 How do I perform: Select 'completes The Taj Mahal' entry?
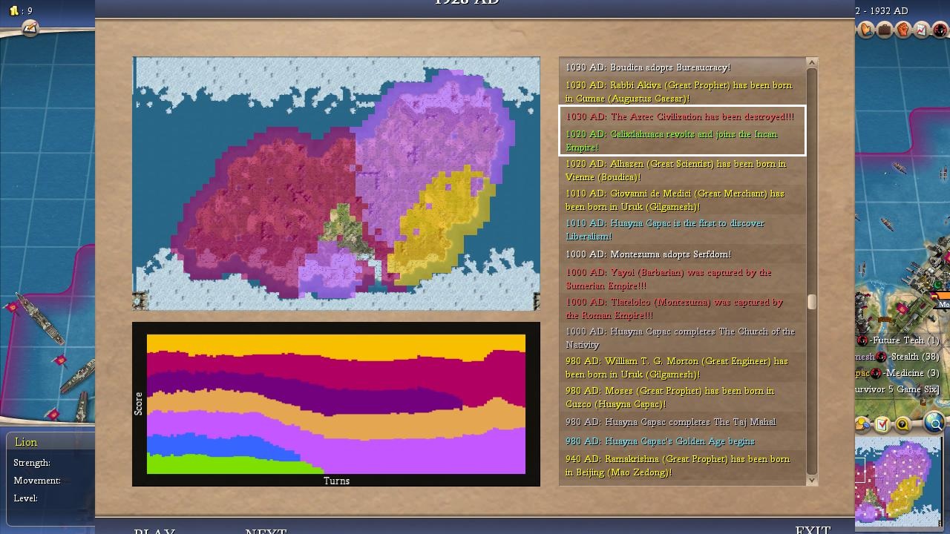[x=682, y=422]
